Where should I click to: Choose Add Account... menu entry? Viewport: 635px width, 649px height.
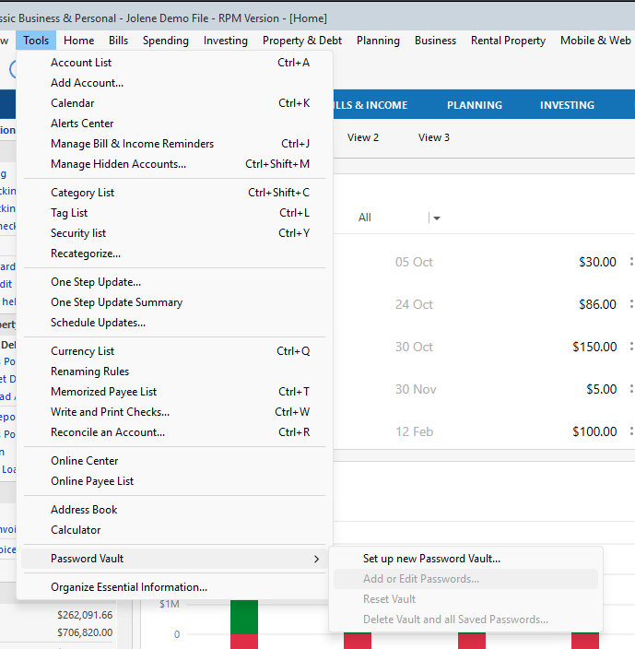click(x=174, y=83)
